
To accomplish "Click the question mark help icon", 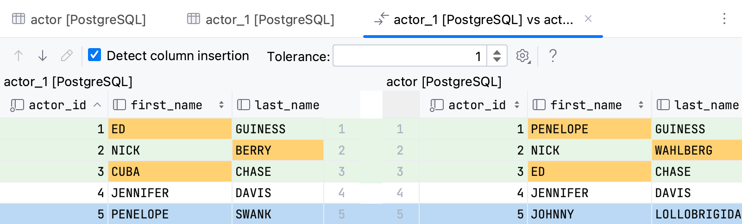I will click(x=553, y=56).
